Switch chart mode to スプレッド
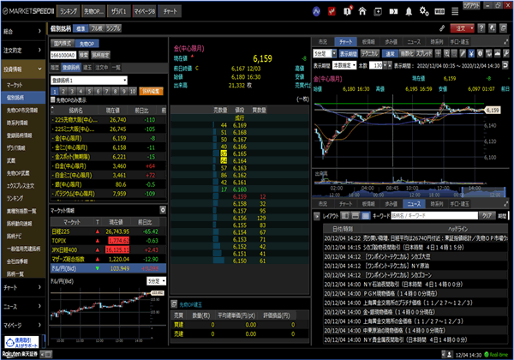Viewport: 514px width, 360px height. pos(424,53)
